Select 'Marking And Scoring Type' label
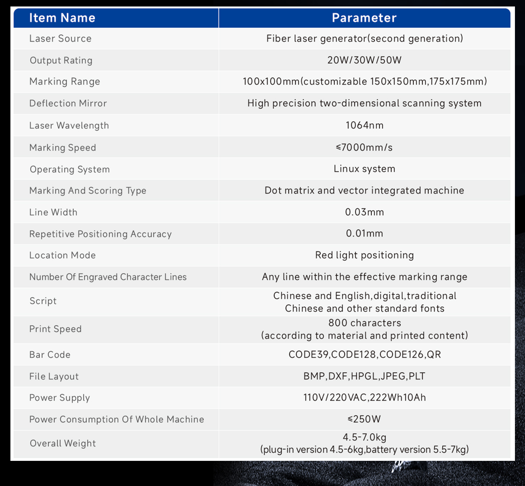The height and width of the screenshot is (486, 525). 88,191
